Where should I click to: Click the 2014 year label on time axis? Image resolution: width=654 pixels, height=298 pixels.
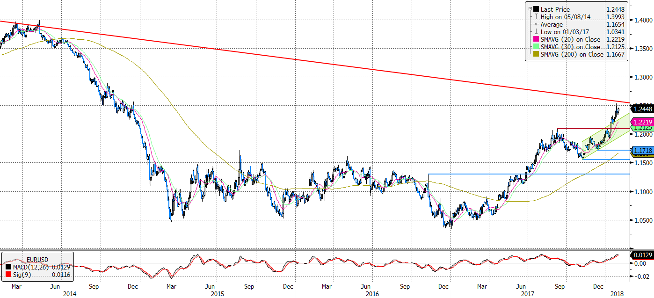point(69,294)
